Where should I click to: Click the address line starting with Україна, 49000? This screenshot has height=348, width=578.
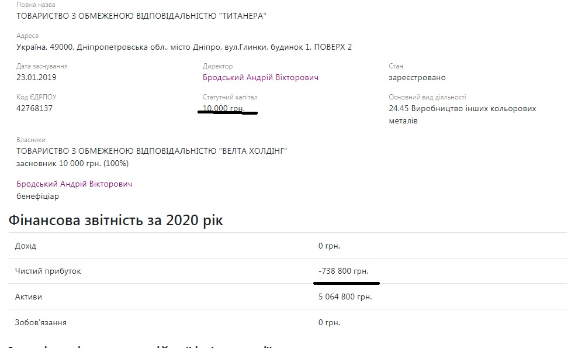184,47
